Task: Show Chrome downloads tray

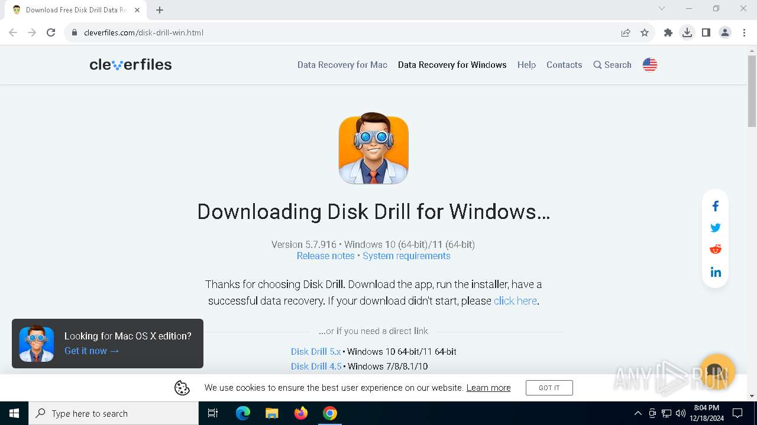Action: 687,32
